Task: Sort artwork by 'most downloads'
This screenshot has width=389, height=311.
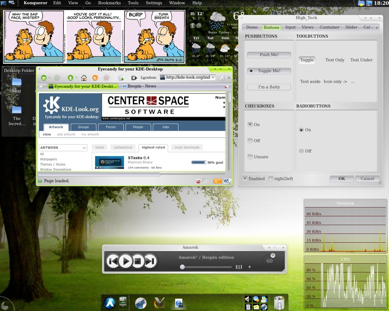Action: click(187, 147)
